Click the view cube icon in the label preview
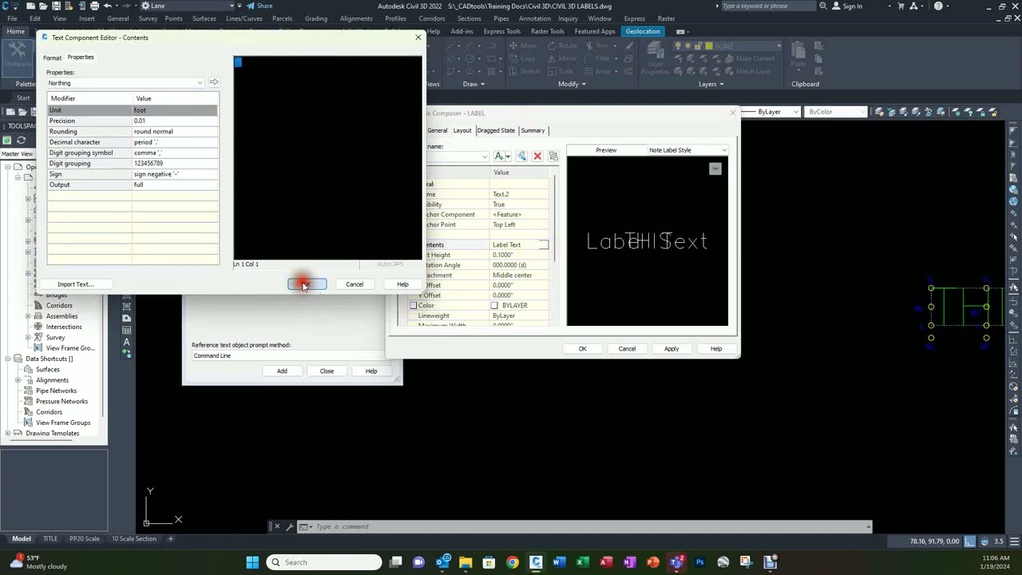 tap(715, 169)
